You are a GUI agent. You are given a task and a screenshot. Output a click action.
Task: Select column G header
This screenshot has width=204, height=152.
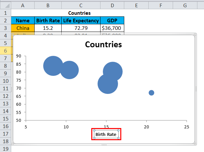click(185, 6)
